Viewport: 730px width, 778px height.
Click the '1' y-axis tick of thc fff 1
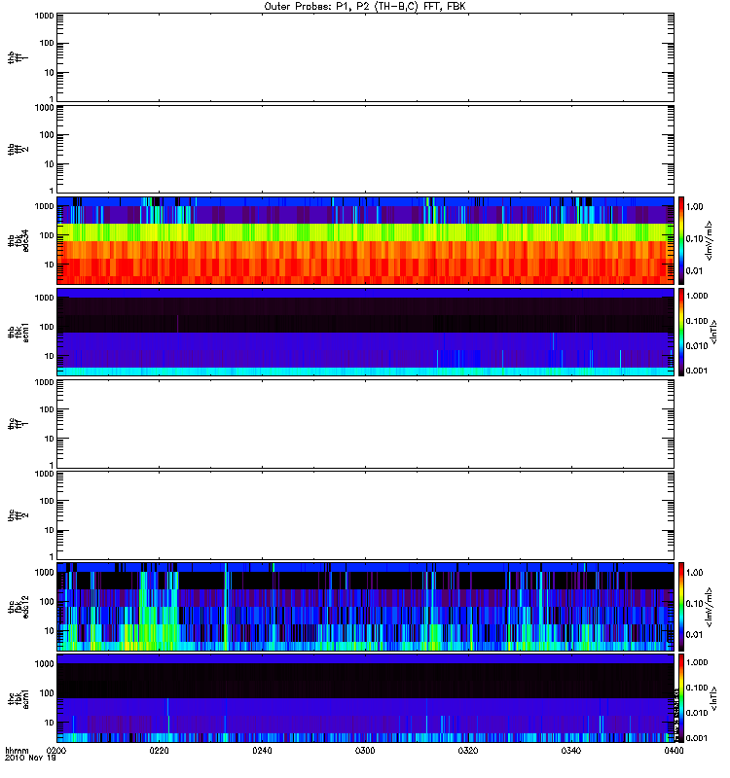pyautogui.click(x=52, y=466)
